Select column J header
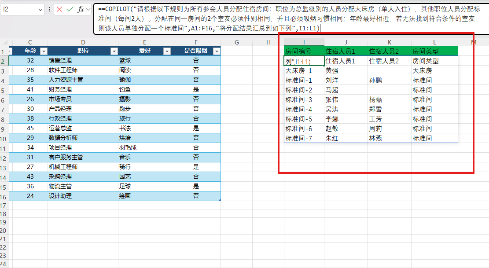 coord(346,42)
